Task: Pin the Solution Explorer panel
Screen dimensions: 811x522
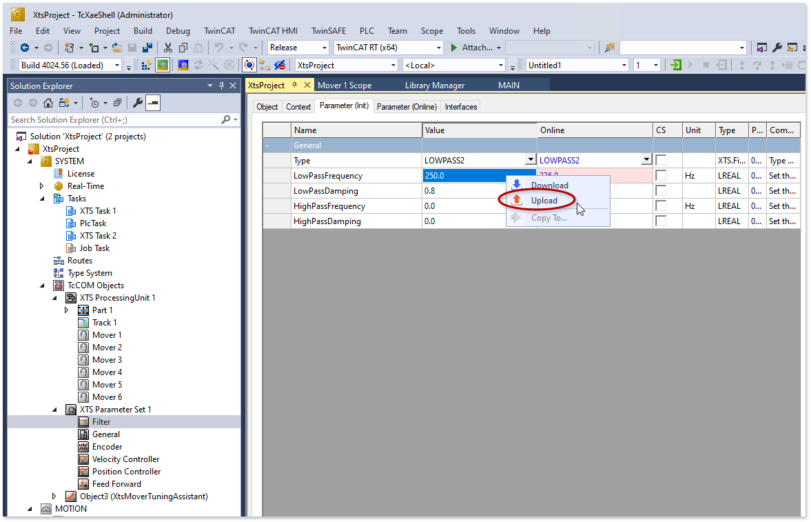Action: [x=221, y=86]
